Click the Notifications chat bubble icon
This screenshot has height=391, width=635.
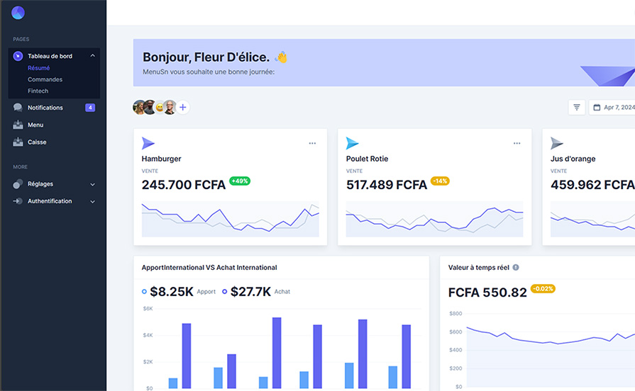tap(18, 108)
